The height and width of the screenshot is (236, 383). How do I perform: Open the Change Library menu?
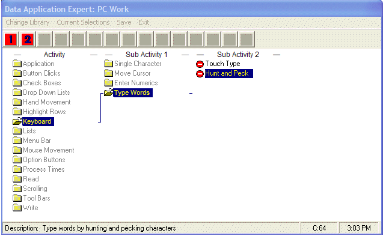click(x=28, y=22)
